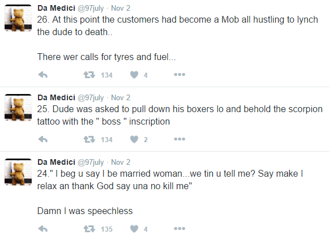329x239 pixels.
Task: Click teddy bear avatar on tweet 24
Action: (18, 172)
